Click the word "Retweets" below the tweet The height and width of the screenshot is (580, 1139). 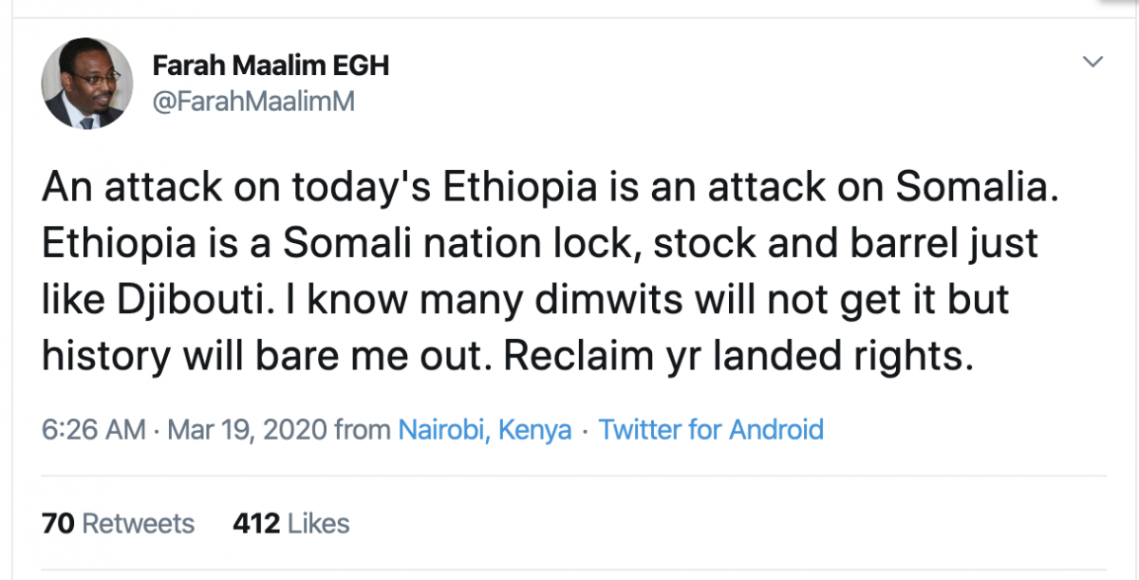tap(138, 523)
